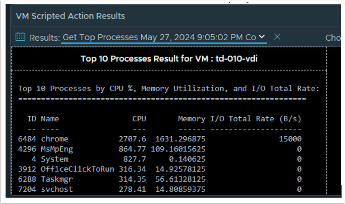Expand the Results dropdown chevron

pyautogui.click(x=262, y=37)
